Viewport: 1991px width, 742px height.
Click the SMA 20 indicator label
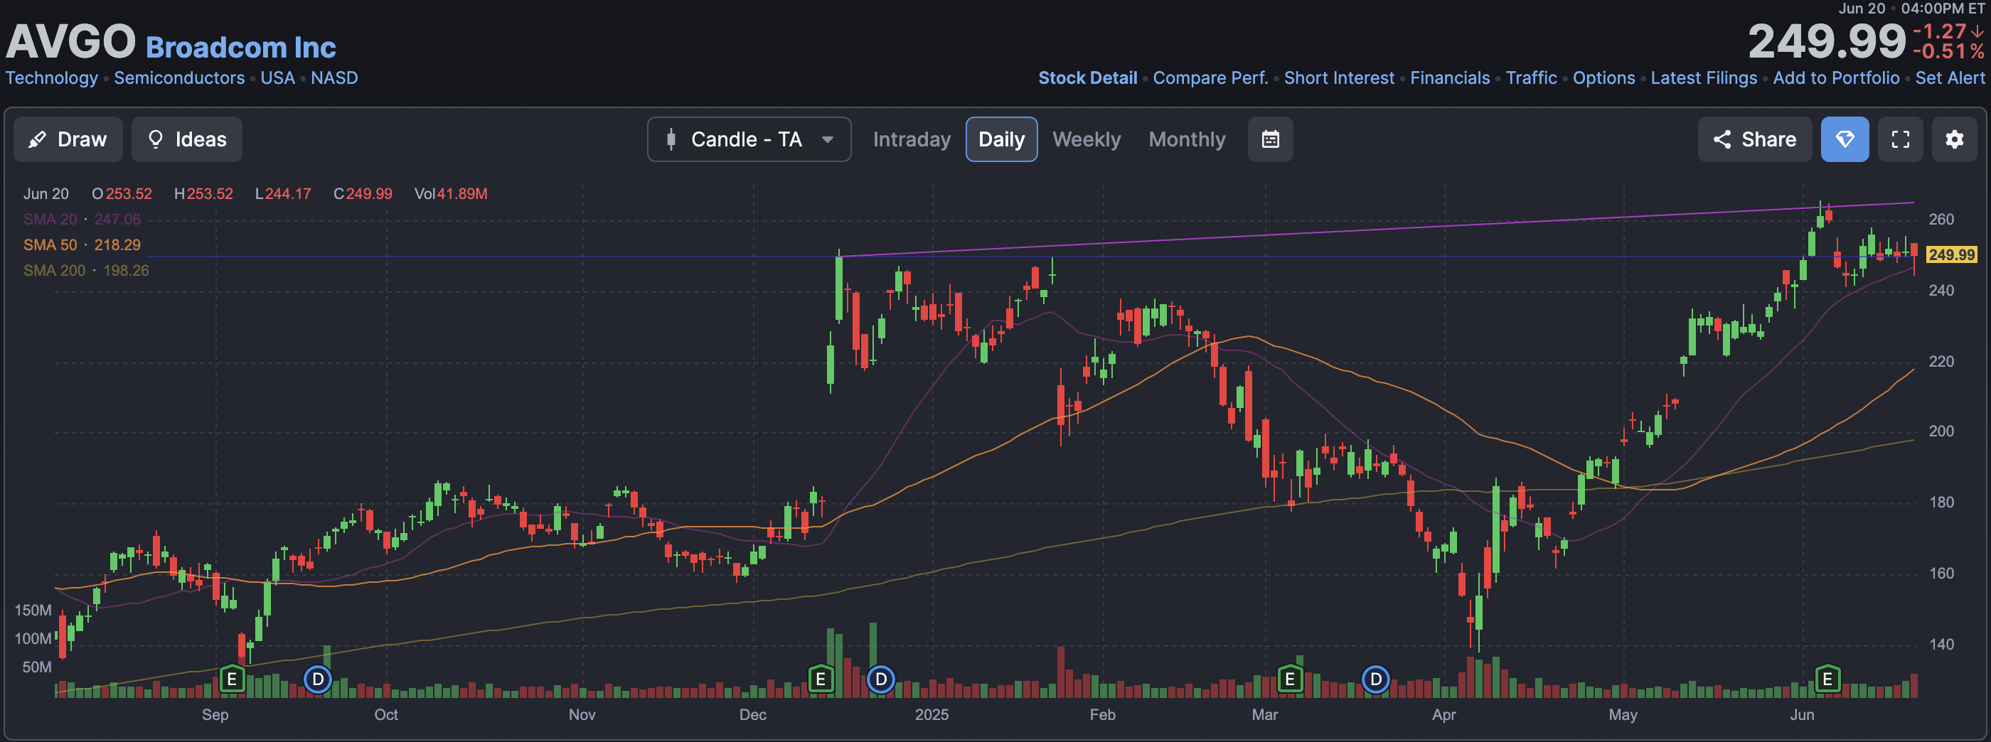(x=82, y=220)
